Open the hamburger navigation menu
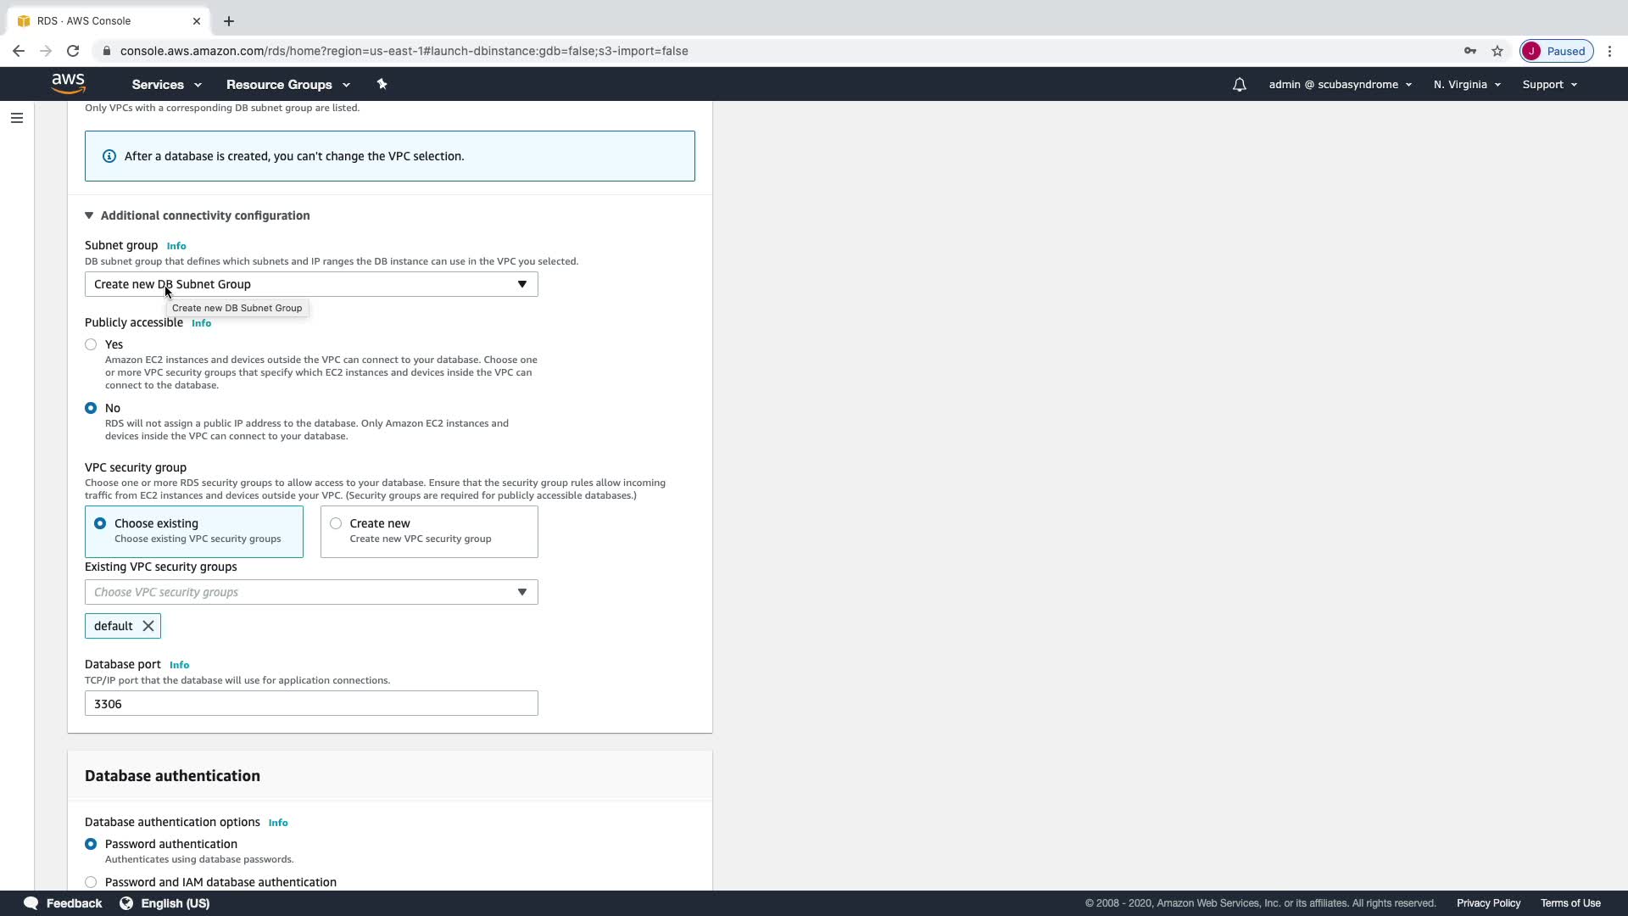The image size is (1628, 916). click(16, 118)
